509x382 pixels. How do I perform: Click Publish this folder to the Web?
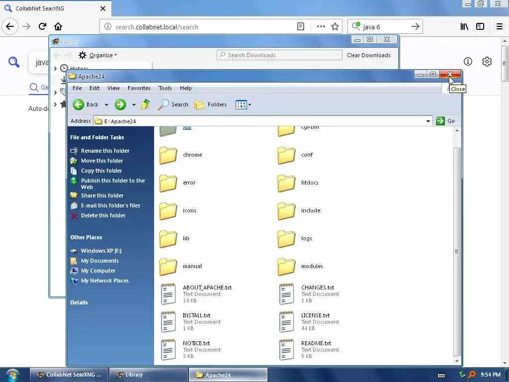coord(113,184)
